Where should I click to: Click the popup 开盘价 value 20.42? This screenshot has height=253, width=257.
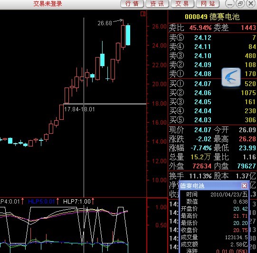tap(240, 209)
